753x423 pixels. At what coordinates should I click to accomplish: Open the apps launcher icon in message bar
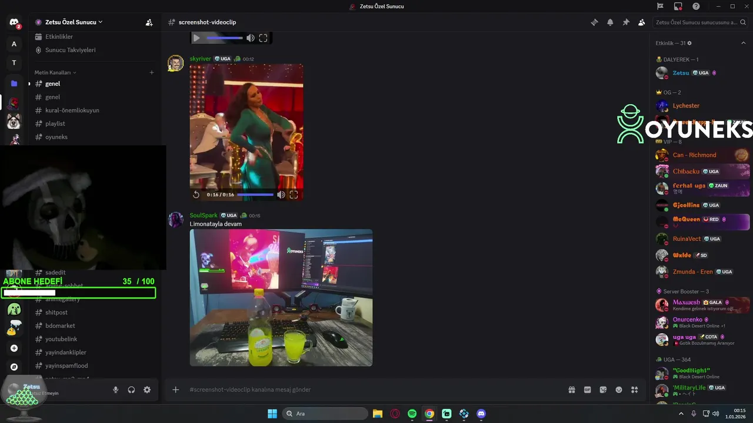[x=635, y=390]
